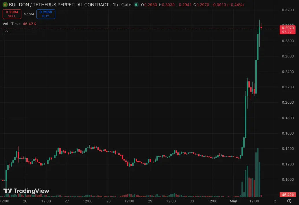Screen dimensions: 299x205
Task: Click the 0.3200 price axis label
Action: click(x=288, y=10)
